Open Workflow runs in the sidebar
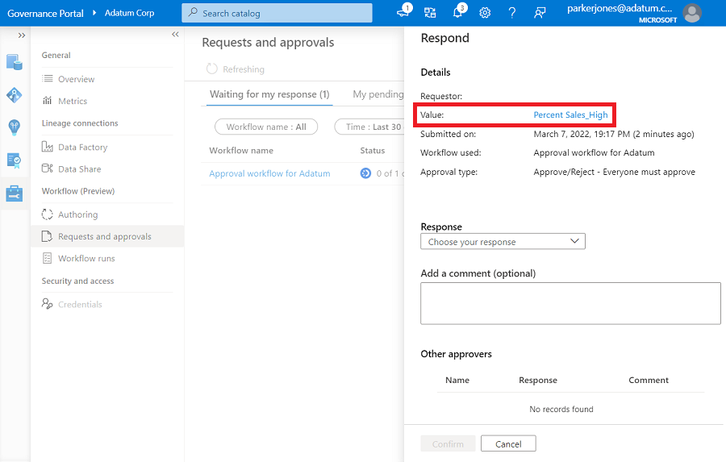Image resolution: width=726 pixels, height=462 pixels. pyautogui.click(x=86, y=259)
